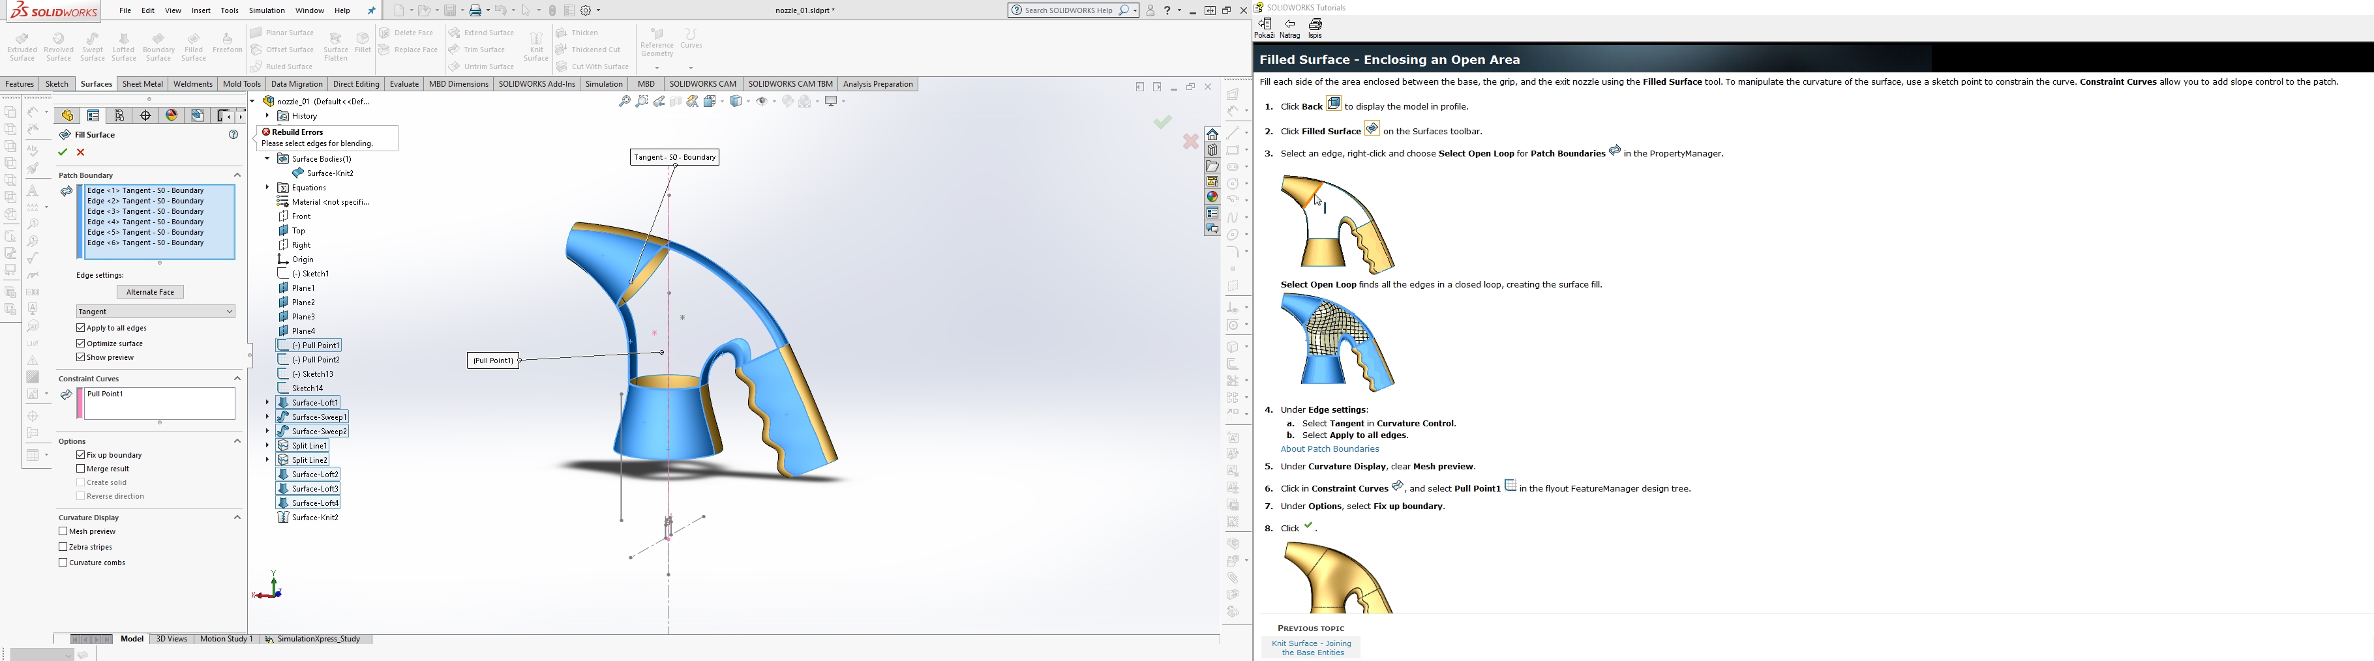Check the Merge result option
2374x661 pixels.
tap(81, 469)
